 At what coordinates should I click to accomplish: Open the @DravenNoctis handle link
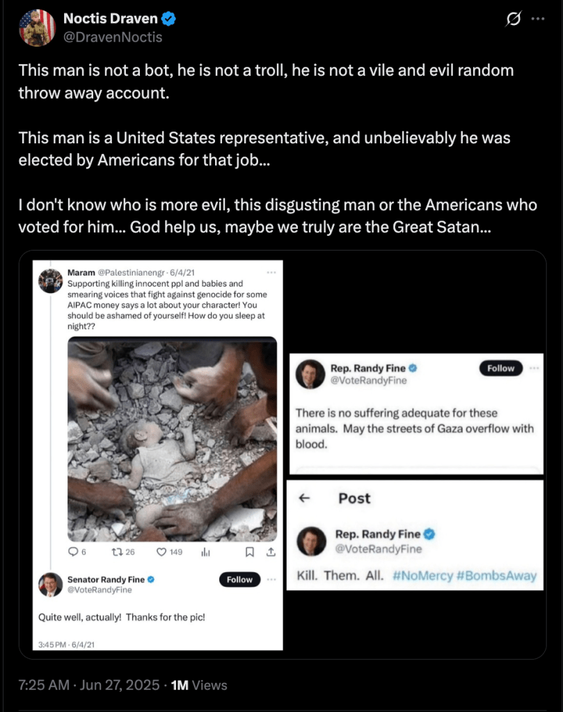[113, 37]
